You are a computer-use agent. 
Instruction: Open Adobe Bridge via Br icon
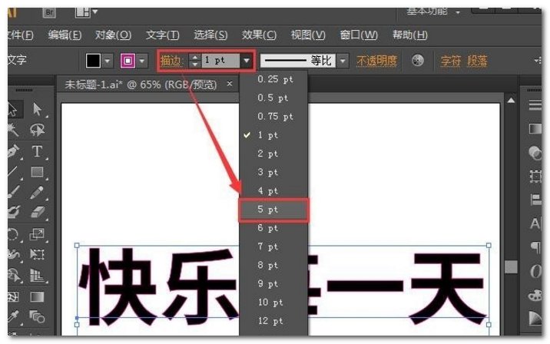pos(49,12)
